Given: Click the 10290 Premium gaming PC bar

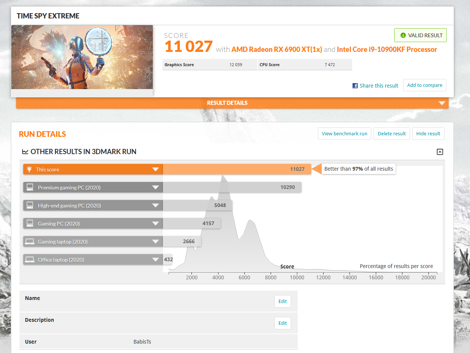Looking at the screenshot, I should 232,187.
